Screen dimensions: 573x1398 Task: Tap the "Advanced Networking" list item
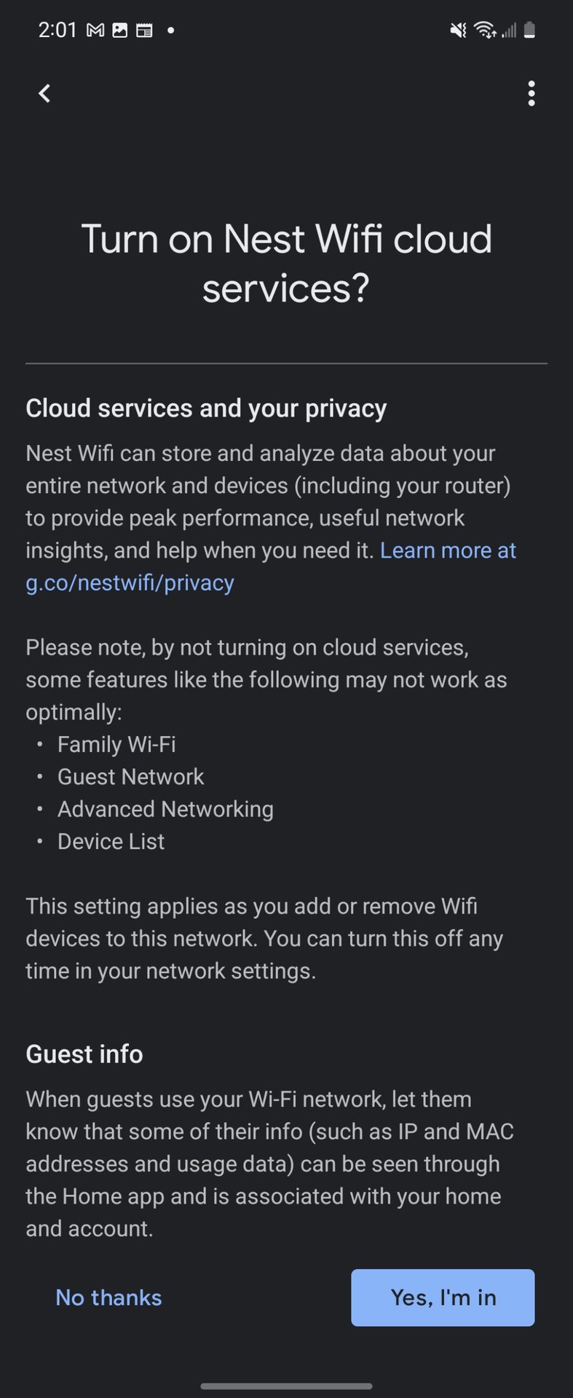165,809
